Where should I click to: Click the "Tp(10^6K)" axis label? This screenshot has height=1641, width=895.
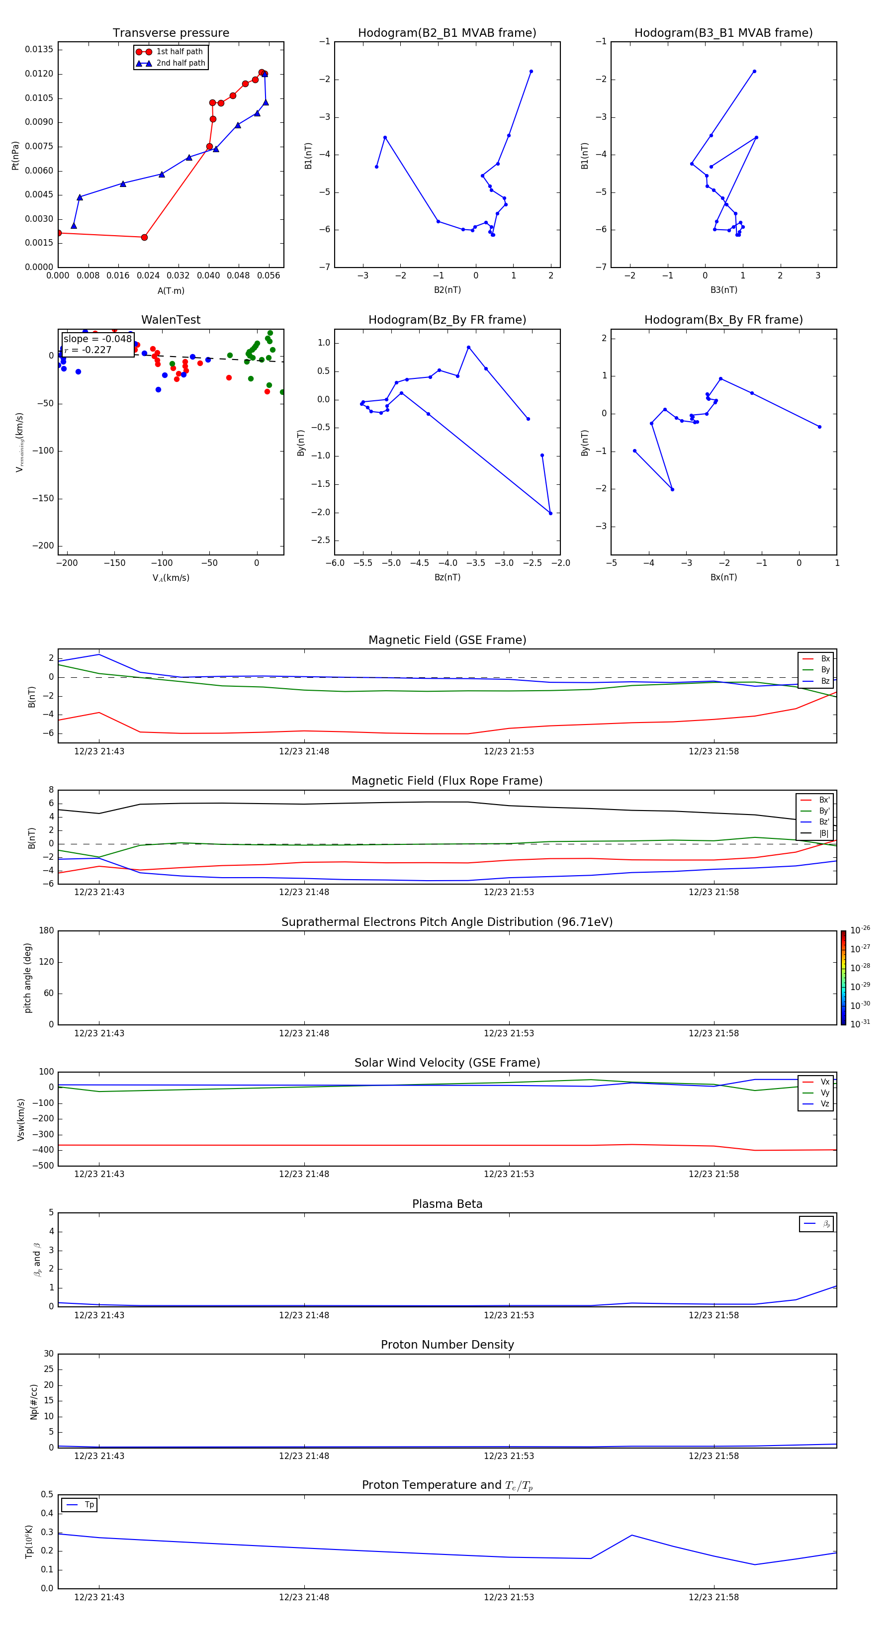[29, 1542]
